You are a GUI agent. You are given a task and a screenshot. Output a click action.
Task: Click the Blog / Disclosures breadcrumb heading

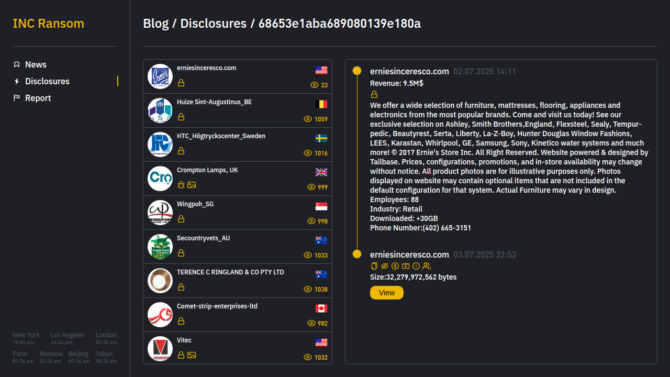click(282, 24)
